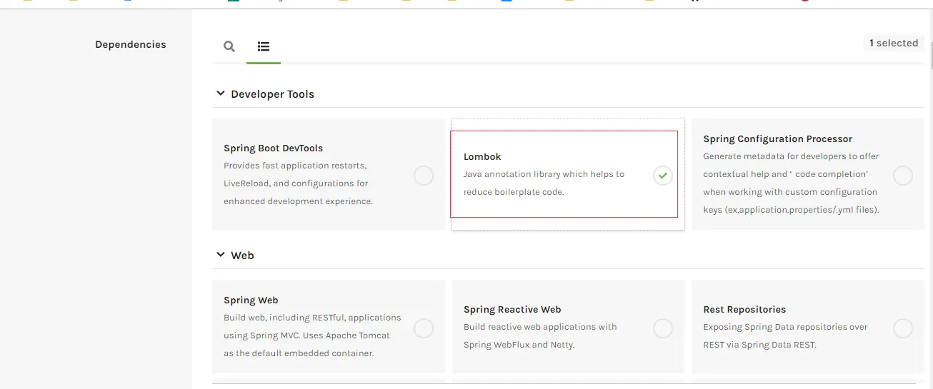
Task: Check the Rest Repositories selection circle
Action: coord(903,328)
